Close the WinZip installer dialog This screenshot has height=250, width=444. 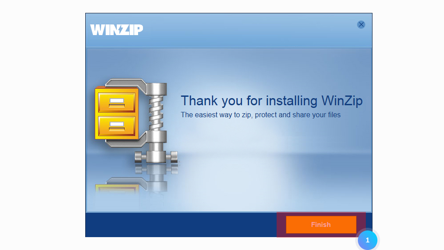361,24
